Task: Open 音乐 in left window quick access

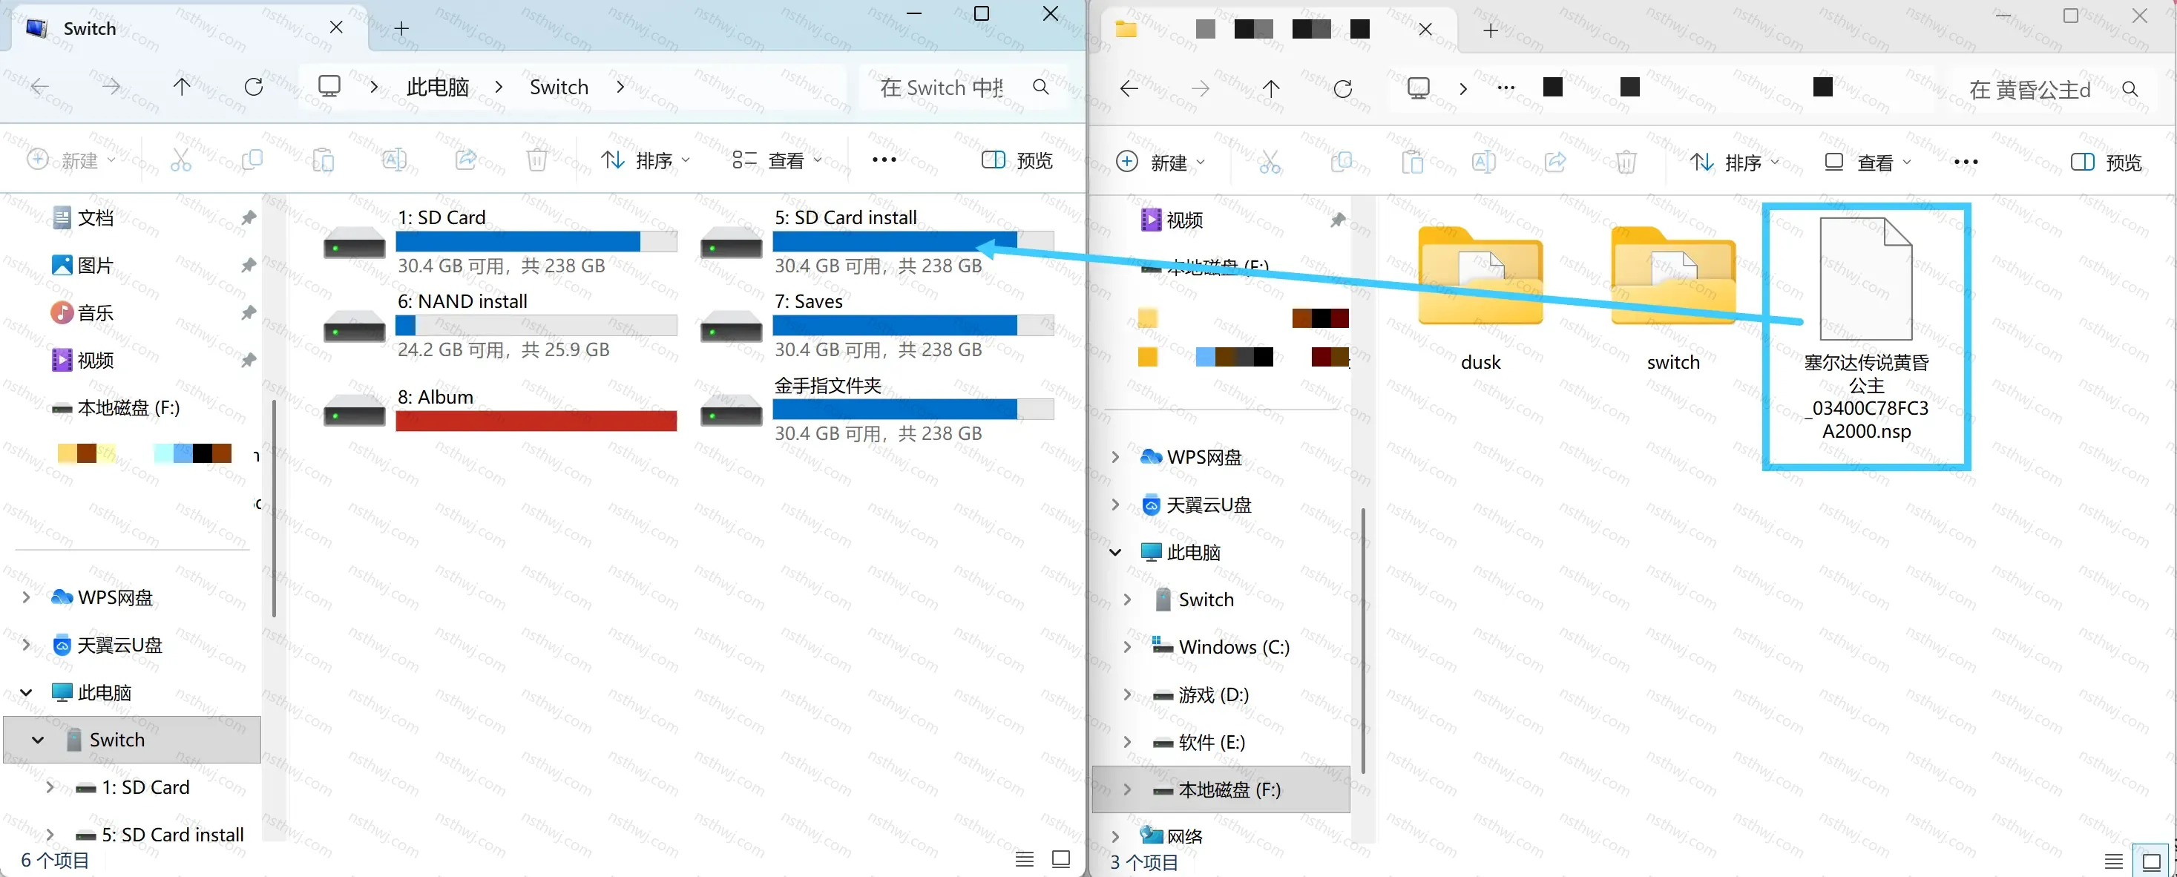Action: 95,312
